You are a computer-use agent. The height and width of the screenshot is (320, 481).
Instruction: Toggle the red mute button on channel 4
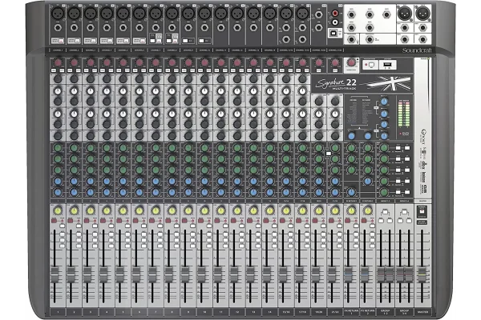click(x=103, y=221)
